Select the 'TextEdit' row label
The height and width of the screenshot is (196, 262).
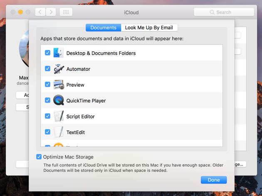click(x=76, y=132)
